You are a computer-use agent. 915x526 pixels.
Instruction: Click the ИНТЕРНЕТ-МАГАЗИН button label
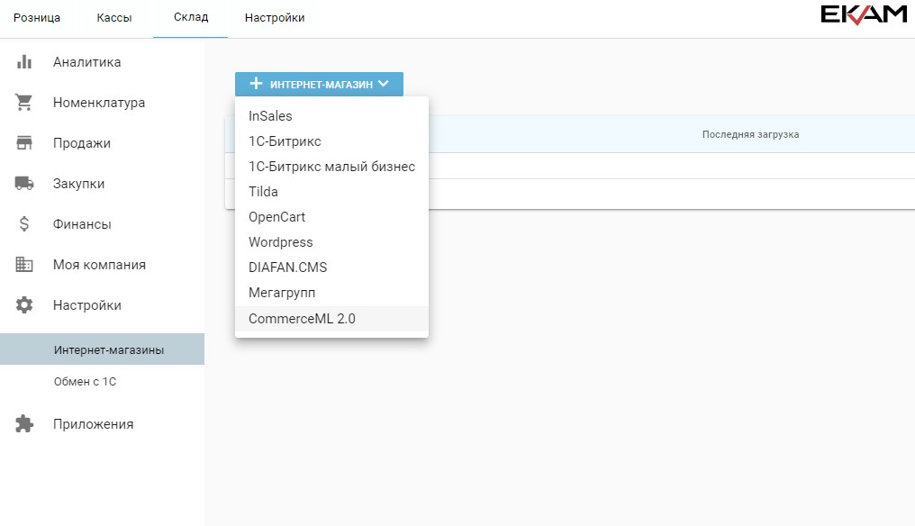tap(322, 85)
